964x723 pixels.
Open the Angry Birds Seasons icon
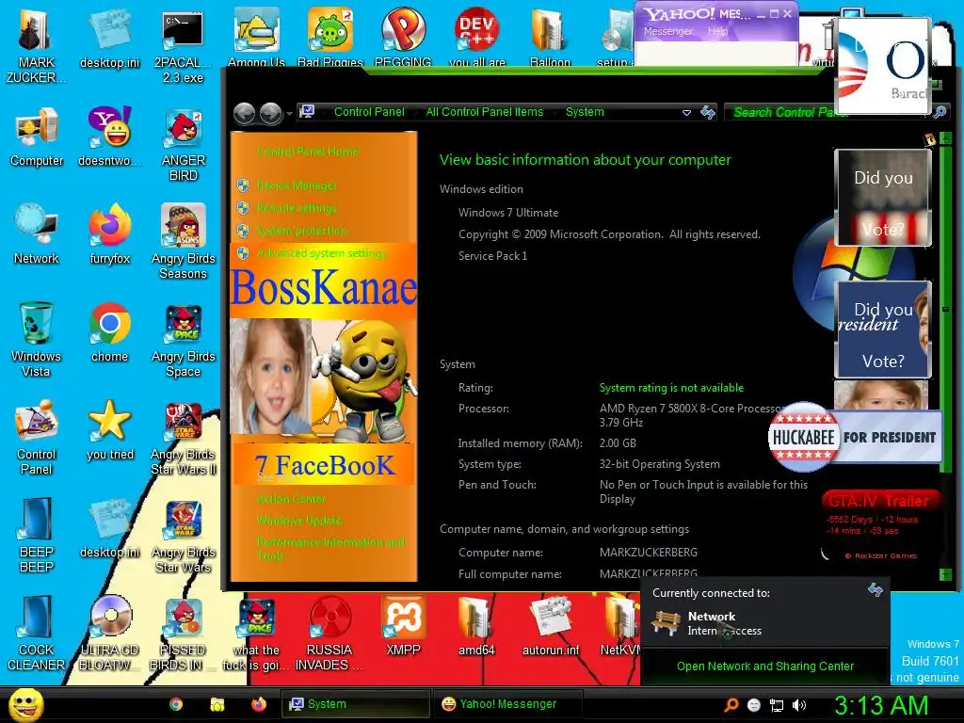[x=184, y=242]
